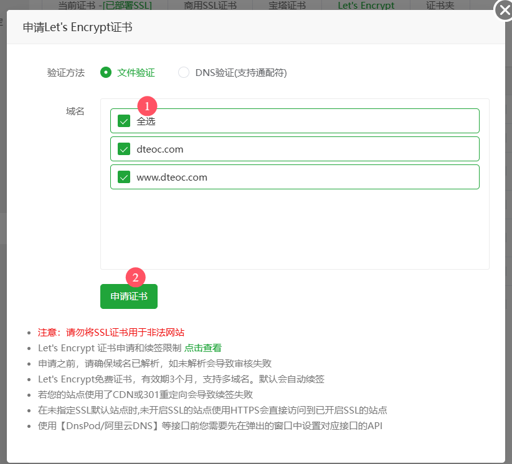Viewport: 512px width, 464px height.
Task: Go to the 宝塔证书 tab
Action: click(287, 6)
